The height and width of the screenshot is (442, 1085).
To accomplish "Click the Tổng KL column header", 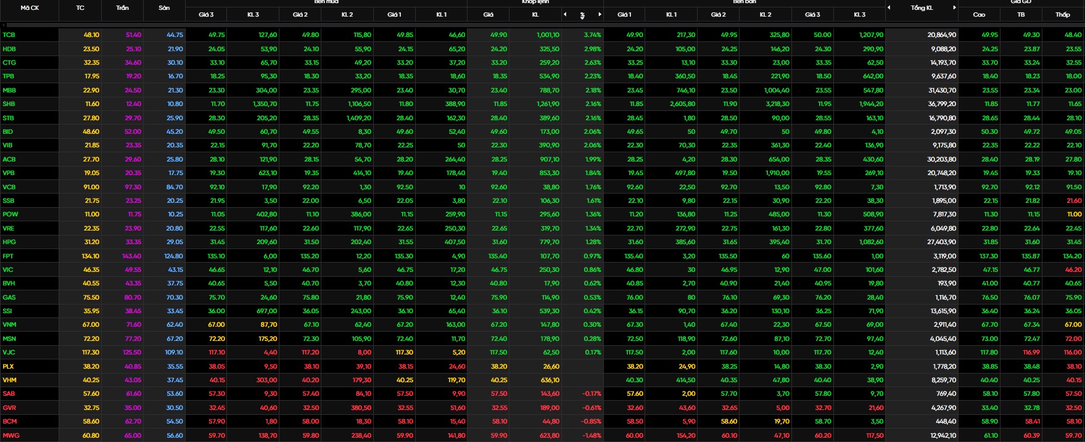I will 922,7.
